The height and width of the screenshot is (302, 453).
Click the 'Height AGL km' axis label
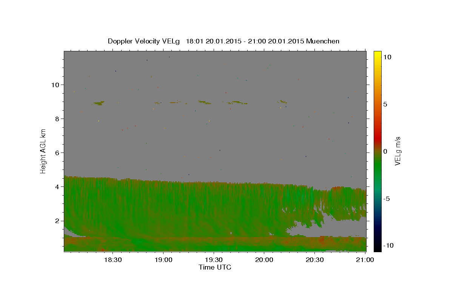[x=43, y=151]
